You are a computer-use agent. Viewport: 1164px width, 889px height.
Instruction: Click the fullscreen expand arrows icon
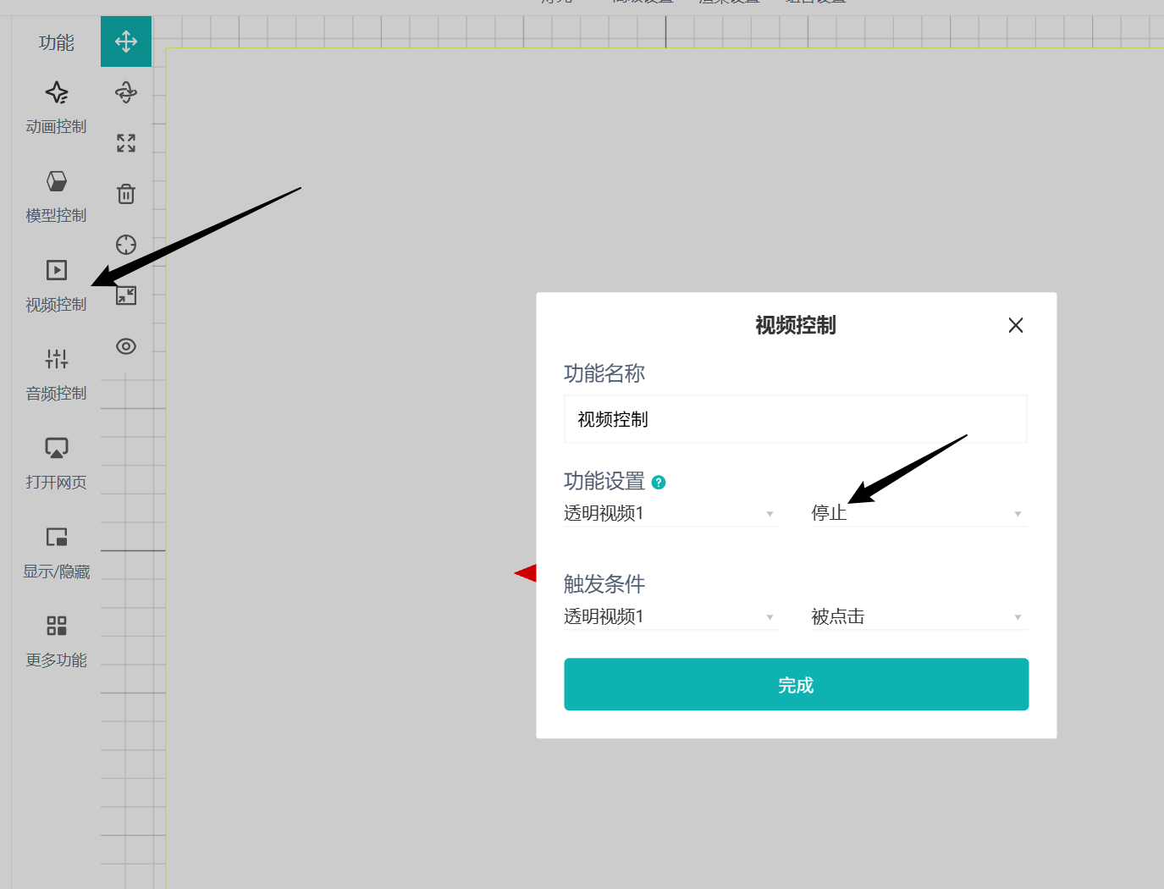(x=126, y=143)
